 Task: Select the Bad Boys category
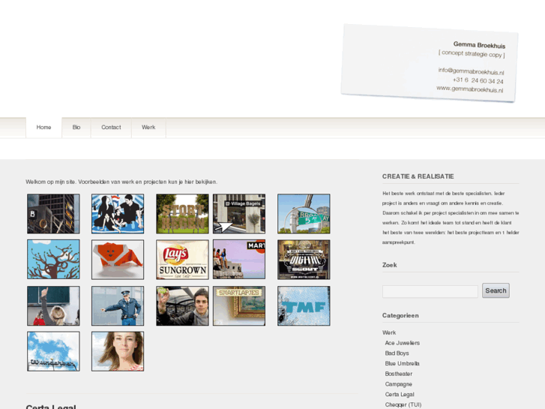click(x=397, y=353)
